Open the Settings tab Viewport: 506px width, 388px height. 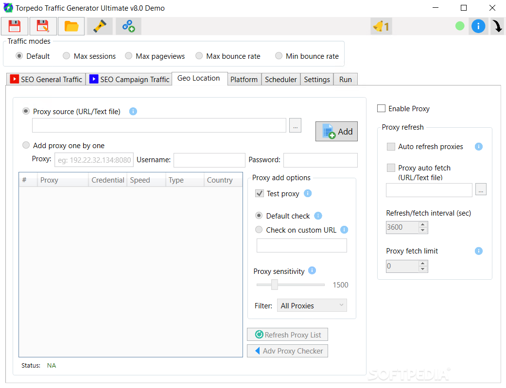(x=317, y=79)
